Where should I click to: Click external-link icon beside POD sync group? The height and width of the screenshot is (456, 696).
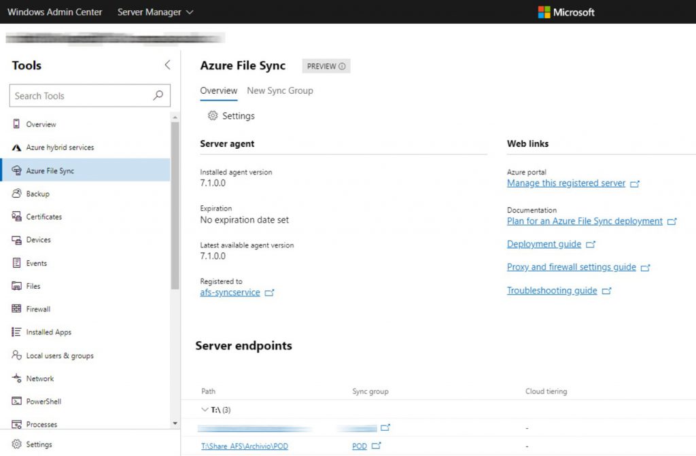pos(376,445)
